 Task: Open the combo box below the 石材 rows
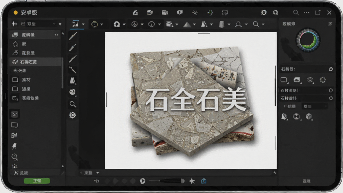(315, 106)
